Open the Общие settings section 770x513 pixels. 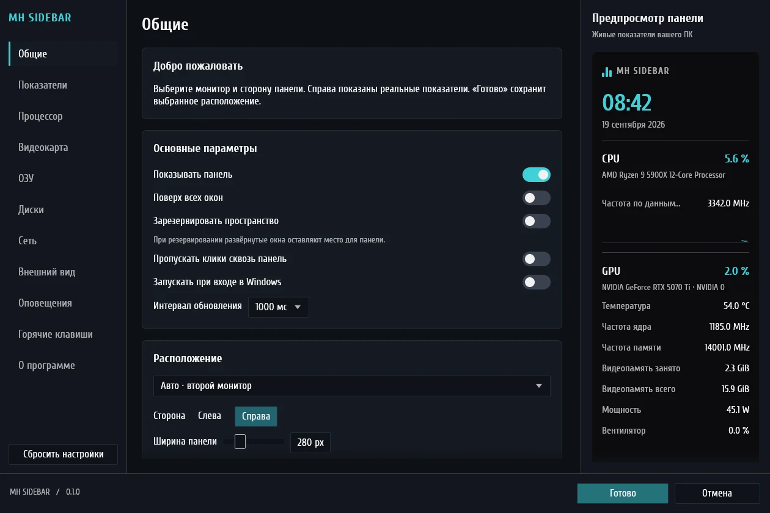tap(63, 54)
